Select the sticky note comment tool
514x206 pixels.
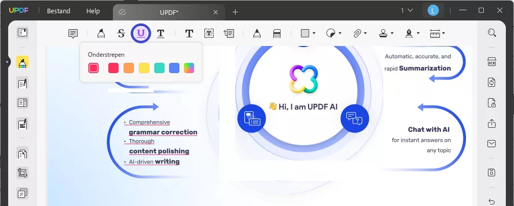73,33
